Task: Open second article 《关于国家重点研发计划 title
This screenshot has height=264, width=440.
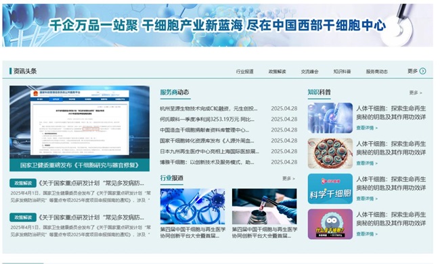Action: pyautogui.click(x=91, y=217)
